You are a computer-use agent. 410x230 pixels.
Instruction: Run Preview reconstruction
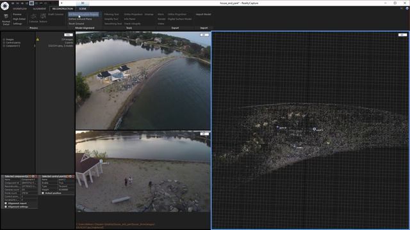pos(17,14)
